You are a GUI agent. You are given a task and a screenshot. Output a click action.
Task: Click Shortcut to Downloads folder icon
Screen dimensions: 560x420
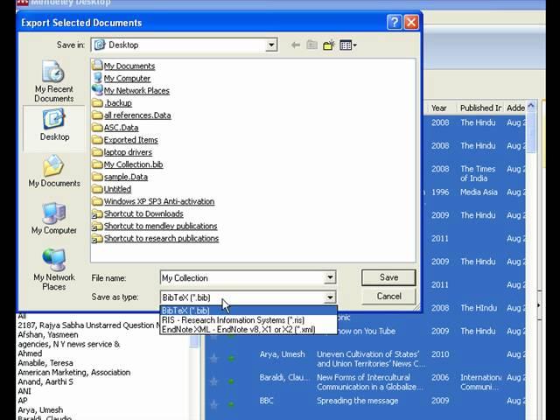(x=97, y=214)
